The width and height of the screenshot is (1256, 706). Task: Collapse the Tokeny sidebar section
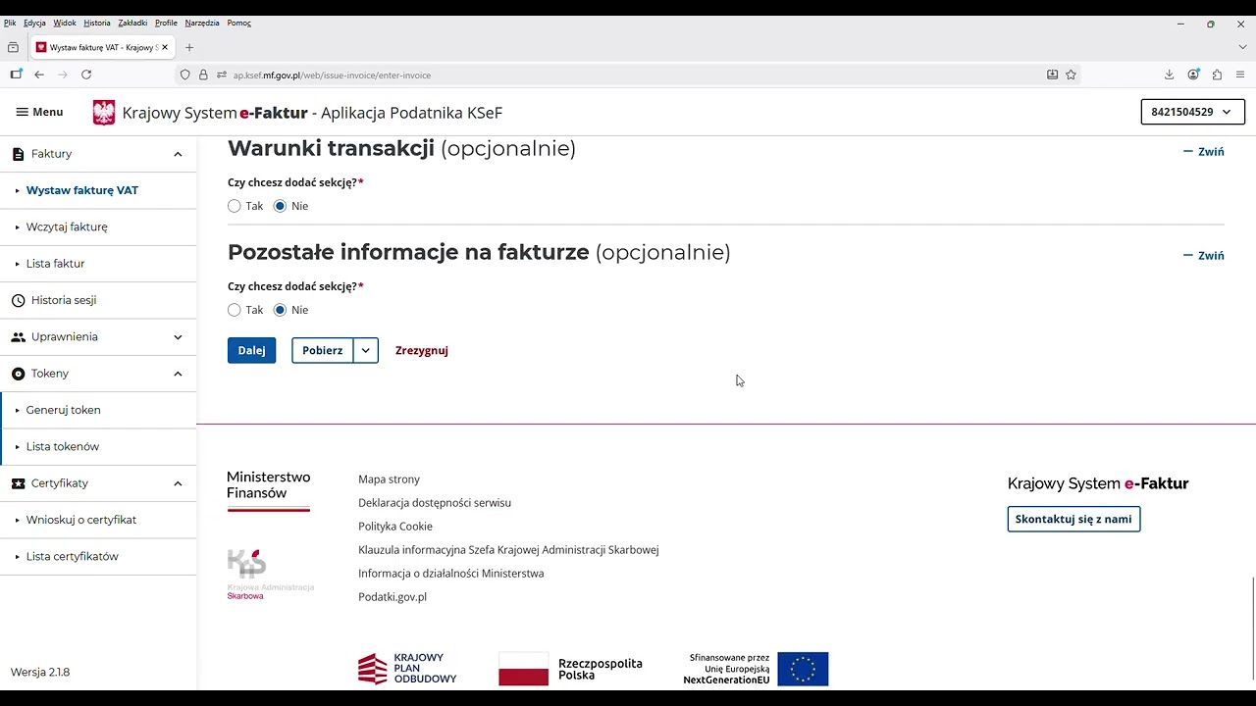[178, 374]
